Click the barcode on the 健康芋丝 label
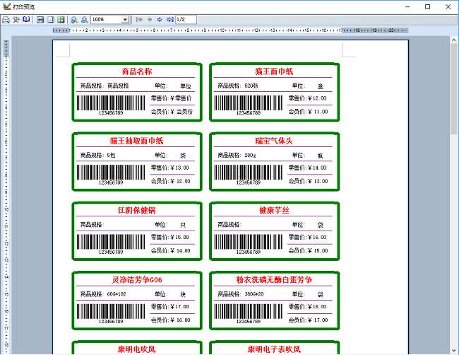This screenshot has height=355, width=459. (249, 242)
